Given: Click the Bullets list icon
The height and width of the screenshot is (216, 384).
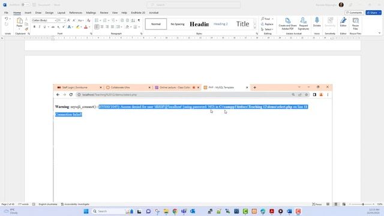Looking at the screenshot, I should [x=97, y=20].
